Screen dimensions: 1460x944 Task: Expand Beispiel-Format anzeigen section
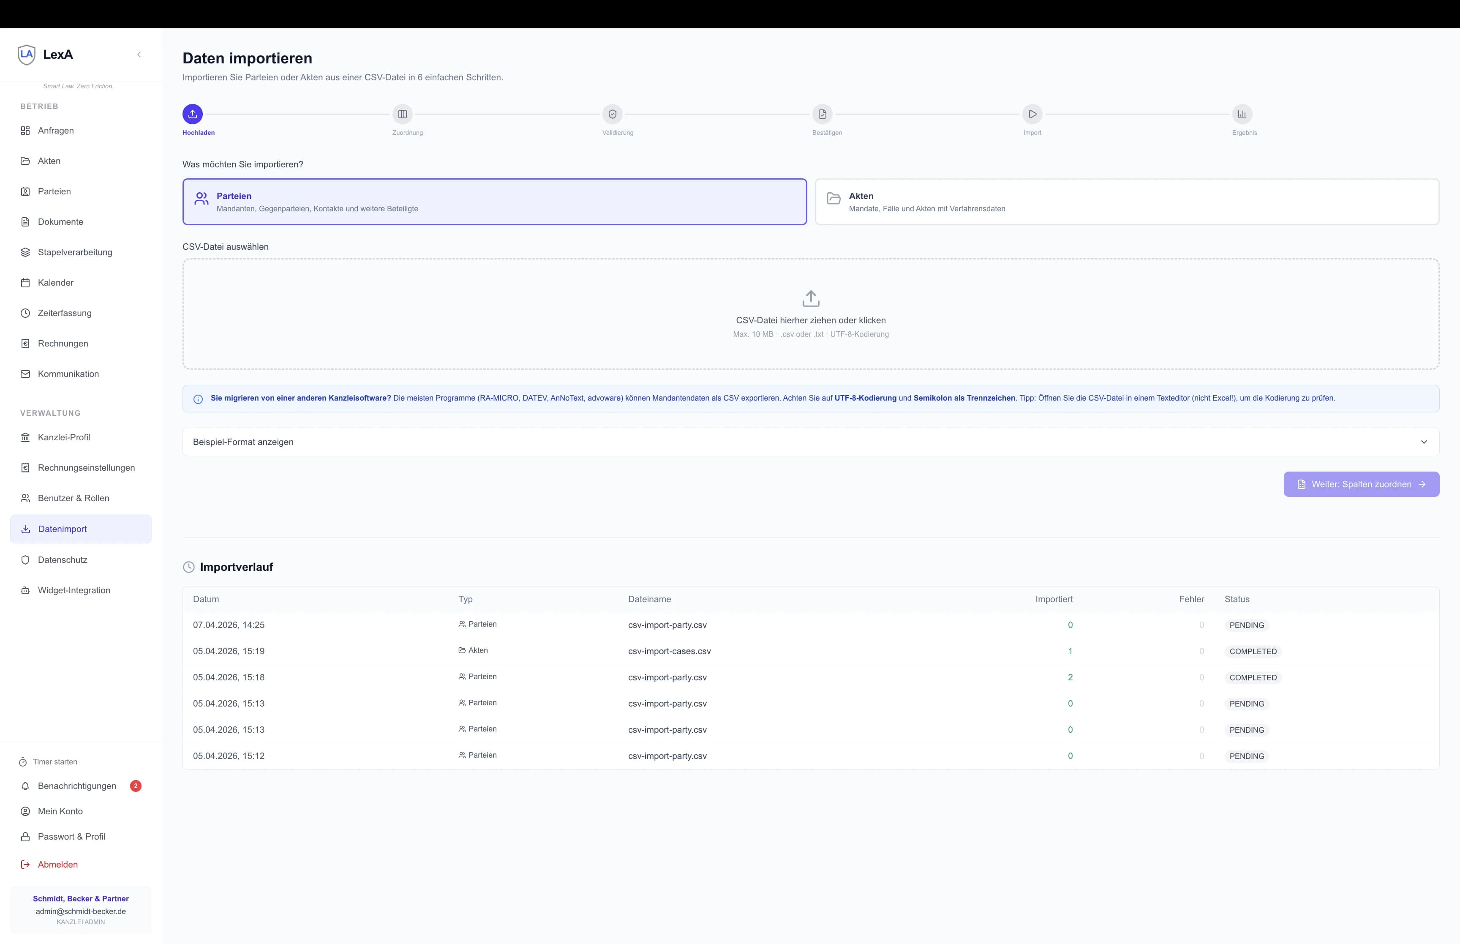point(243,442)
